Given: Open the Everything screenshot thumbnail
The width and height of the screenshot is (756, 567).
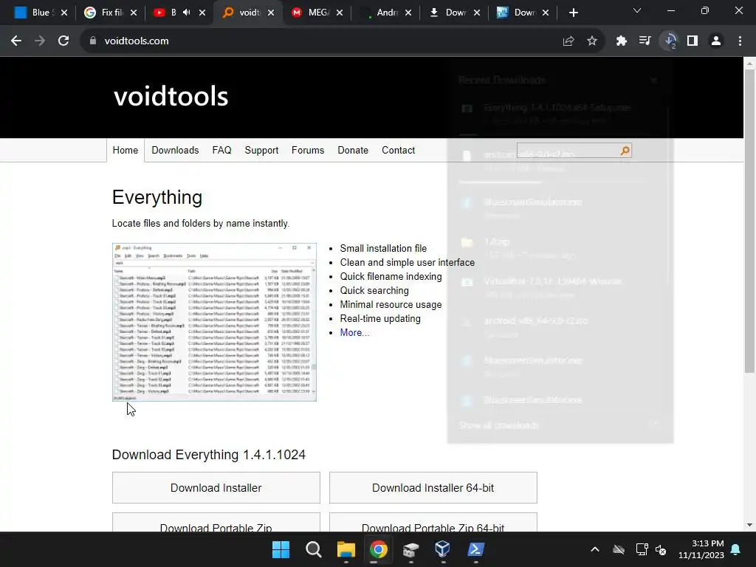Looking at the screenshot, I should coord(214,322).
